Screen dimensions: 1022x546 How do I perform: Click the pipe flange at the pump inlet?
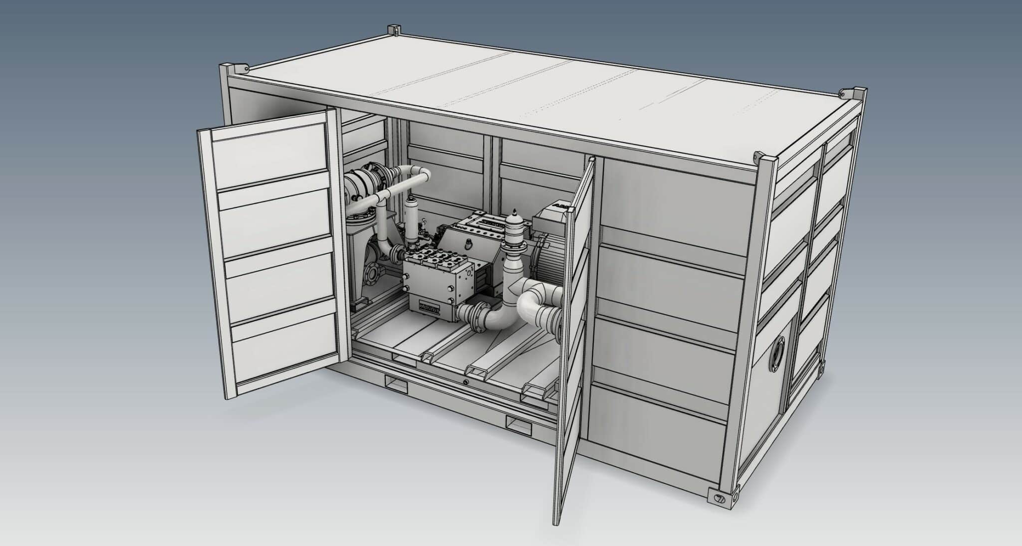[478, 317]
